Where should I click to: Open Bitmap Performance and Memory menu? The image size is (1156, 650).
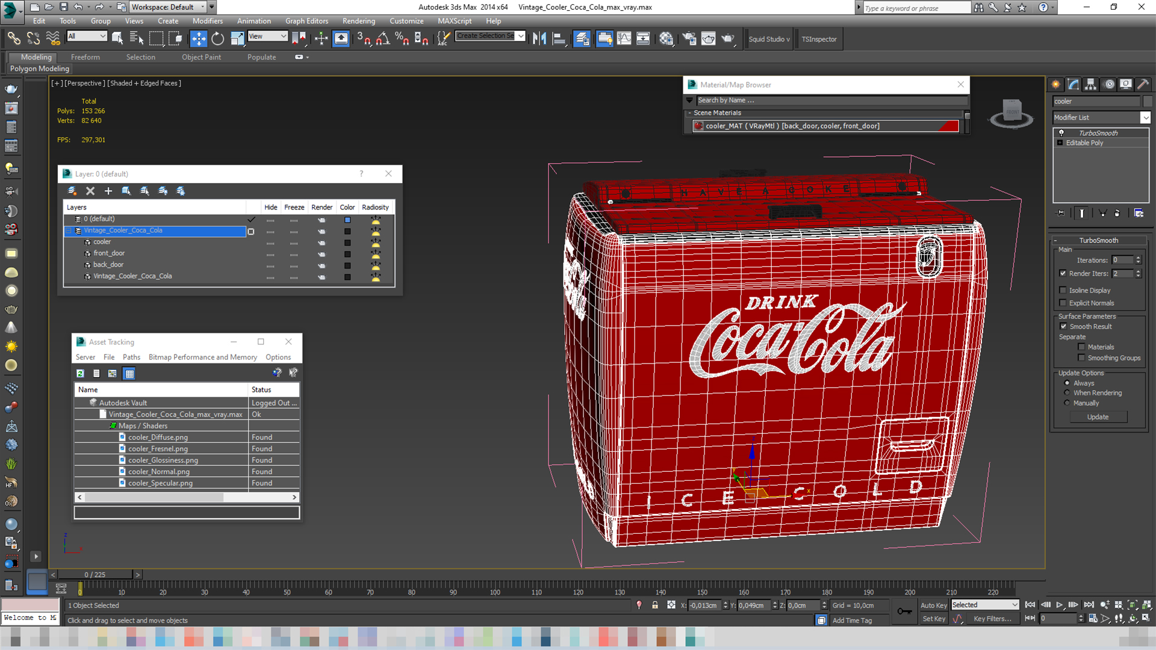coord(203,357)
